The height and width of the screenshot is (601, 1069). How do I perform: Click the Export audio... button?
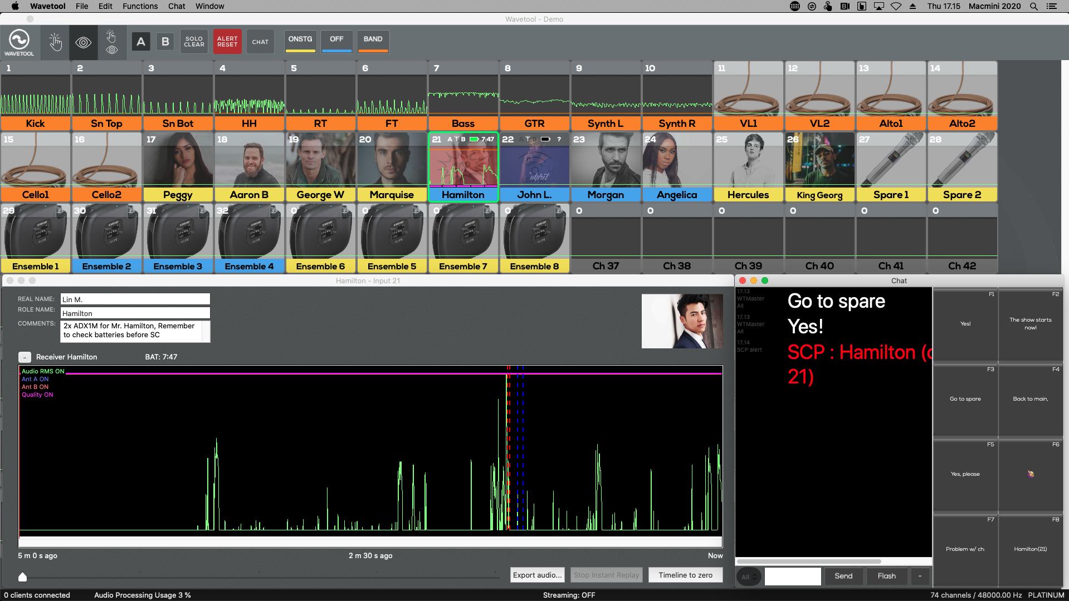click(537, 575)
